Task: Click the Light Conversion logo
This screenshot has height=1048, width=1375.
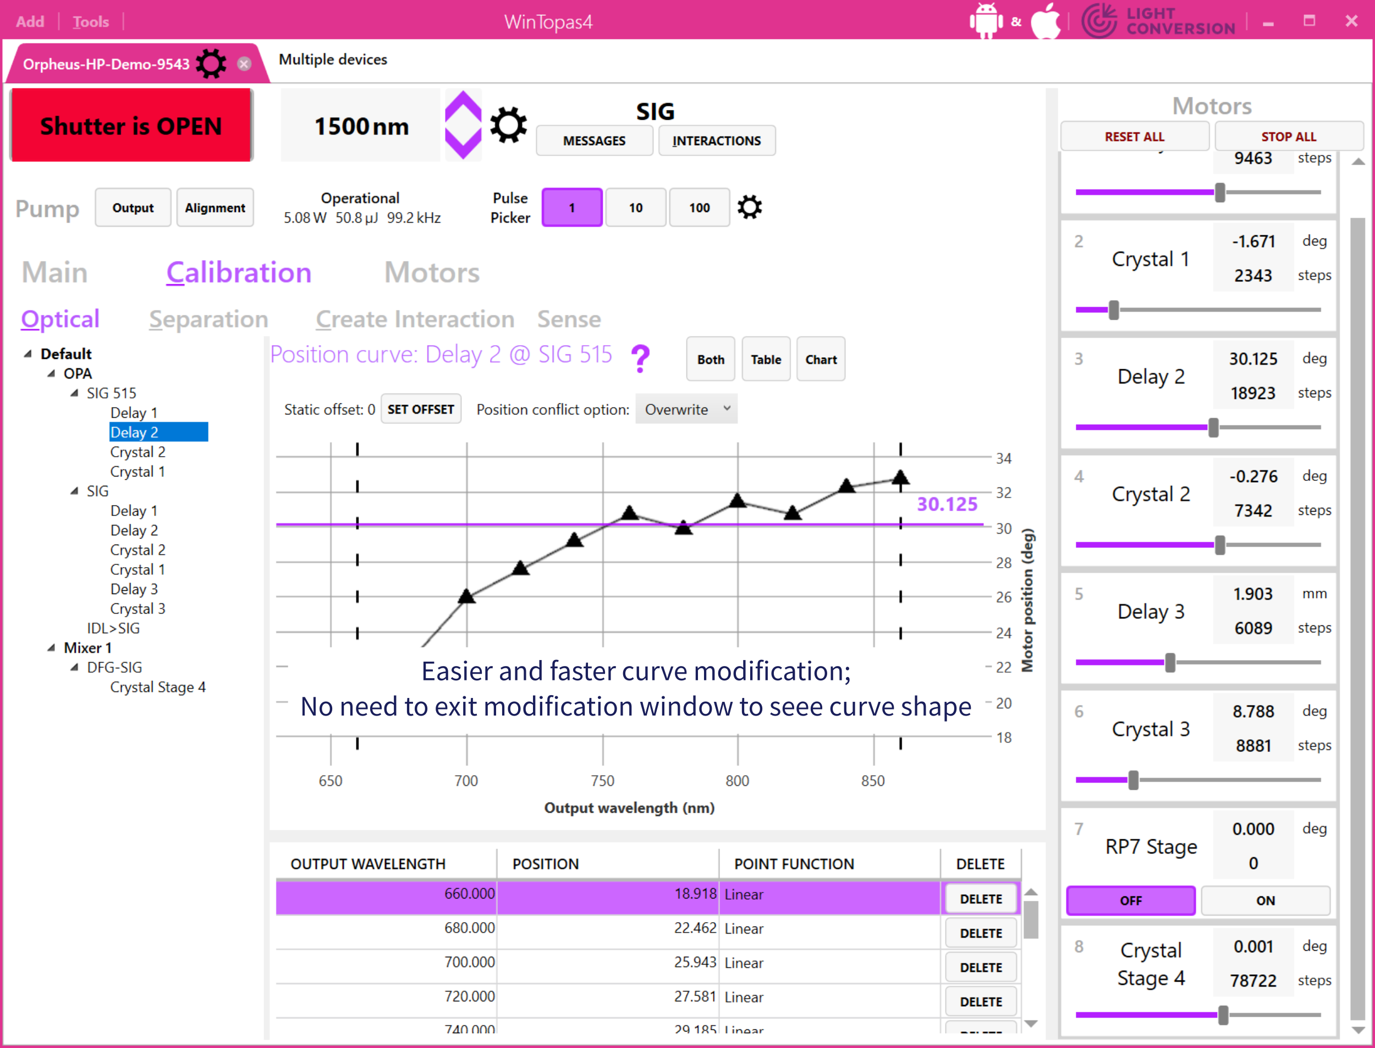Action: [x=1158, y=20]
